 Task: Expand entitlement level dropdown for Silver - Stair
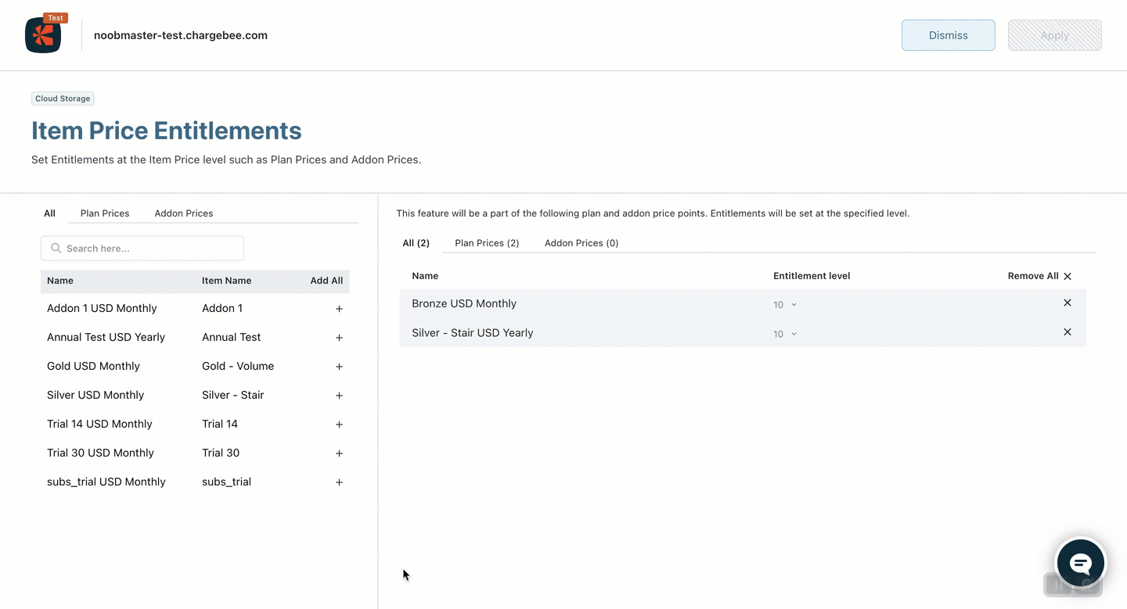[x=785, y=334]
